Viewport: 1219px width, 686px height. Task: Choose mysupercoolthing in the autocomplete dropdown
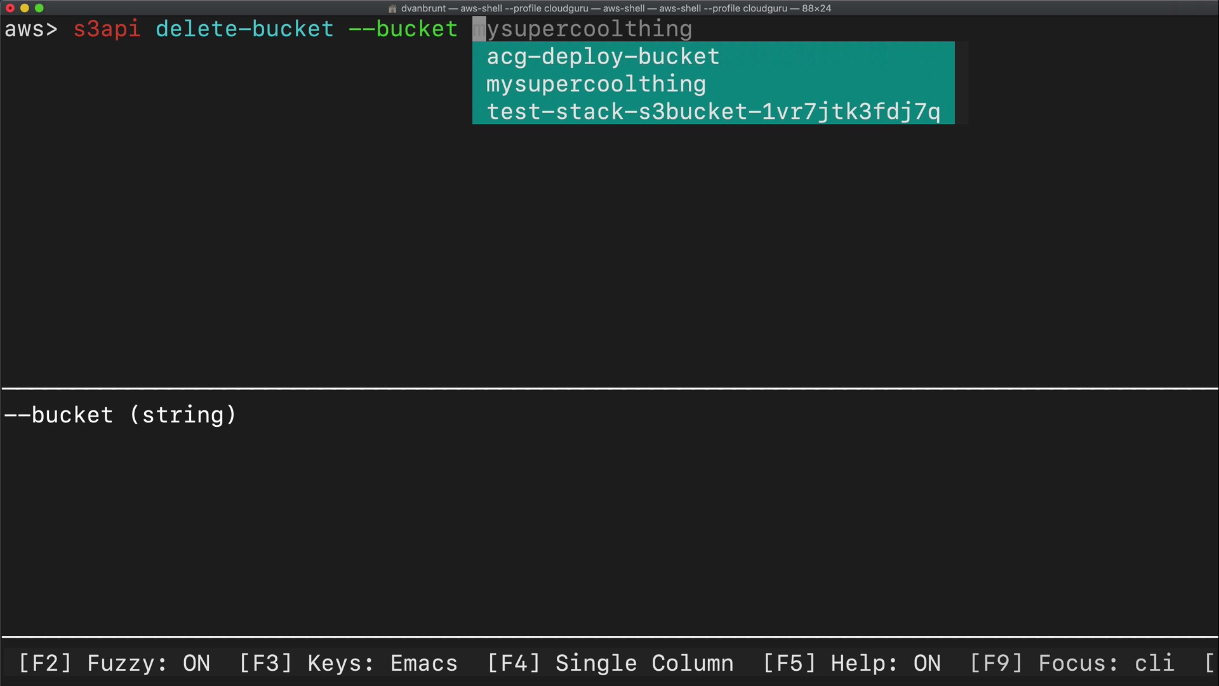pyautogui.click(x=596, y=84)
